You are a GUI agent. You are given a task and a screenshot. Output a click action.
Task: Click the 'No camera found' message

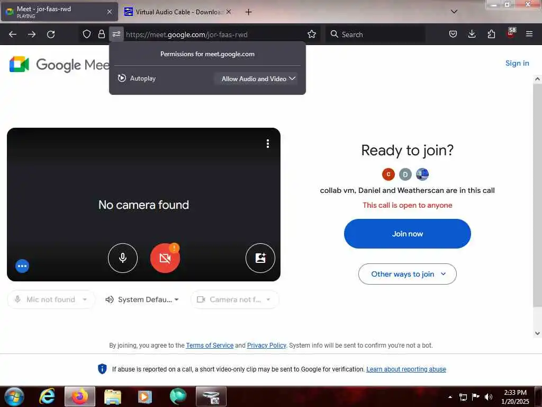click(143, 205)
